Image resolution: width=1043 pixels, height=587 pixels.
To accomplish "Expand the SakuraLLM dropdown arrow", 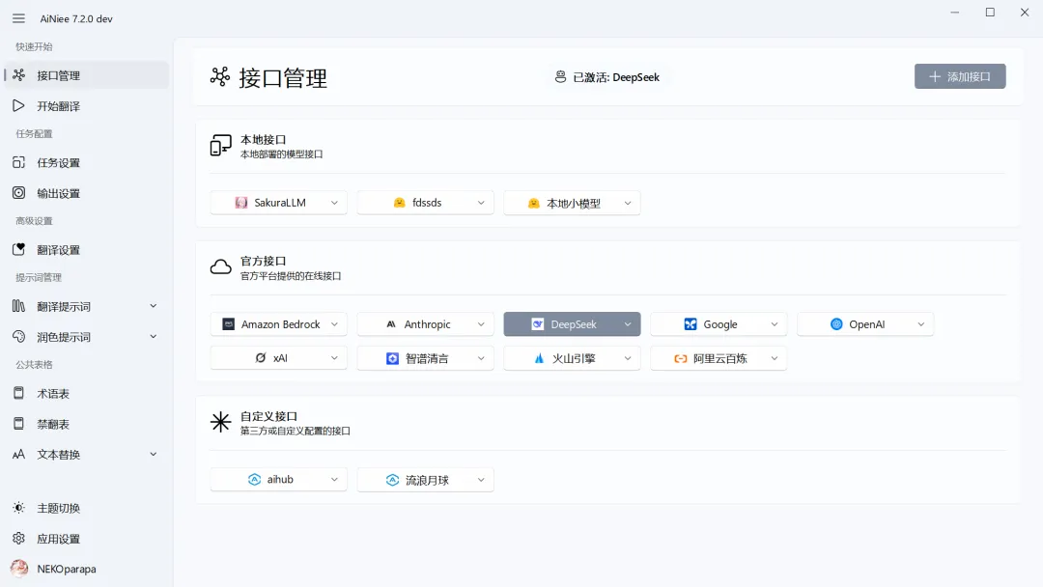I will [x=334, y=203].
